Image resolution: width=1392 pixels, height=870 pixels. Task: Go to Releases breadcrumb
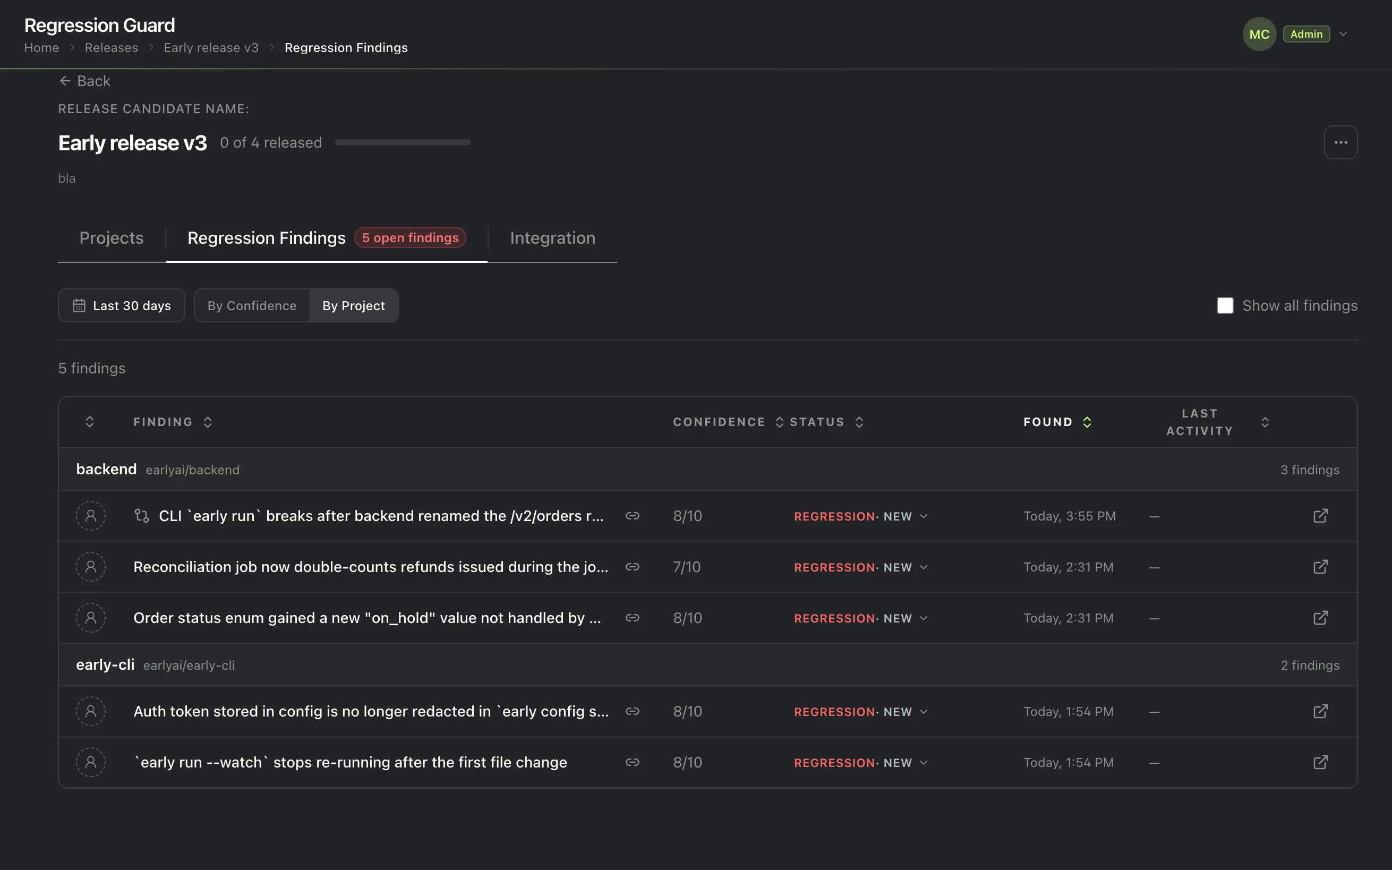pyautogui.click(x=112, y=48)
